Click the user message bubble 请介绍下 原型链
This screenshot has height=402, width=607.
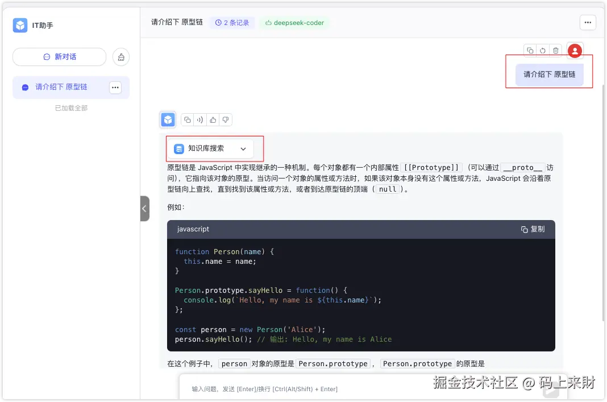click(x=550, y=74)
